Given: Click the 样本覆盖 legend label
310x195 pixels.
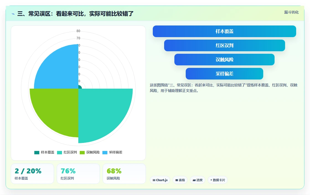Looking at the screenshot, I should [x=47, y=152].
